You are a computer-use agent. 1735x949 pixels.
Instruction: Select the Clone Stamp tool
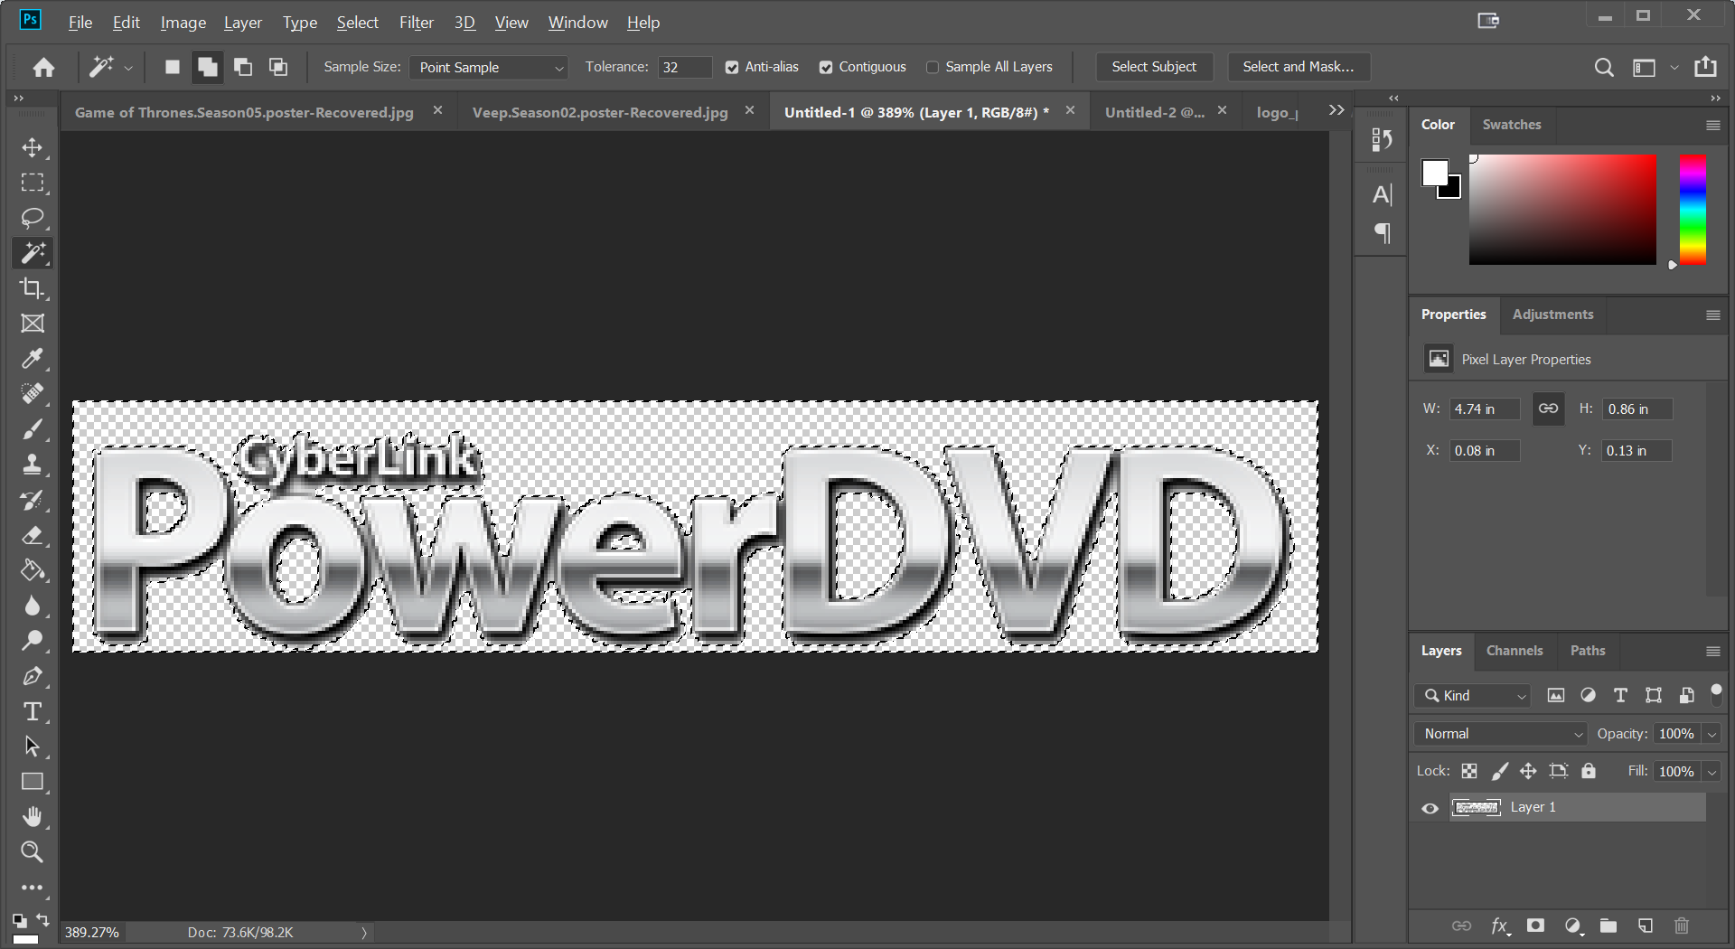coord(33,465)
